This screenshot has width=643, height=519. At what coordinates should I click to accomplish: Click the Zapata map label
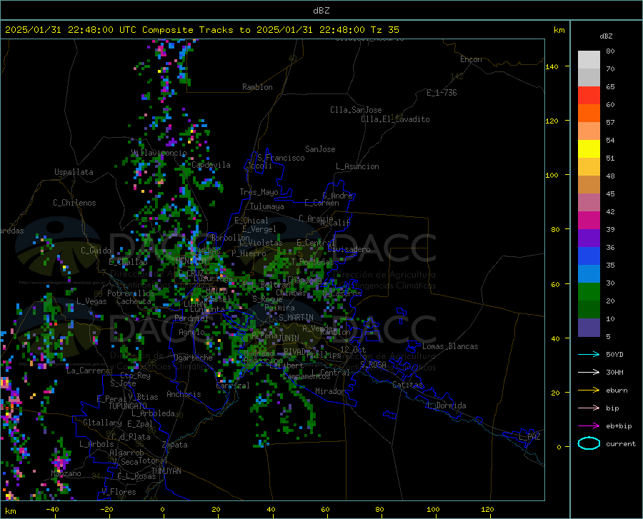pos(175,445)
